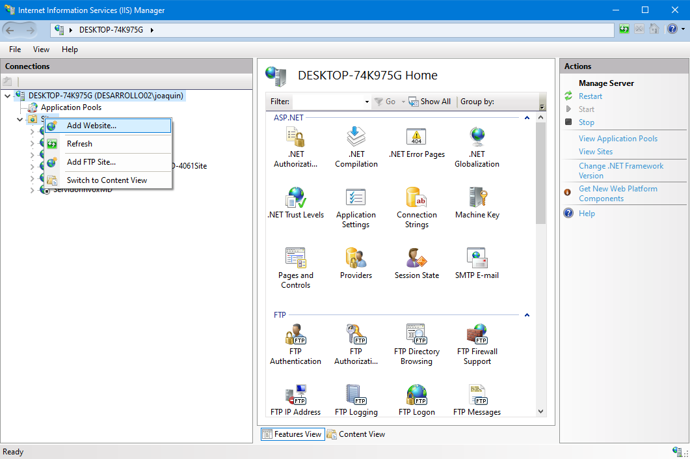Image resolution: width=690 pixels, height=459 pixels.
Task: Open the help dropdown arrow in toolbar
Action: (x=683, y=29)
